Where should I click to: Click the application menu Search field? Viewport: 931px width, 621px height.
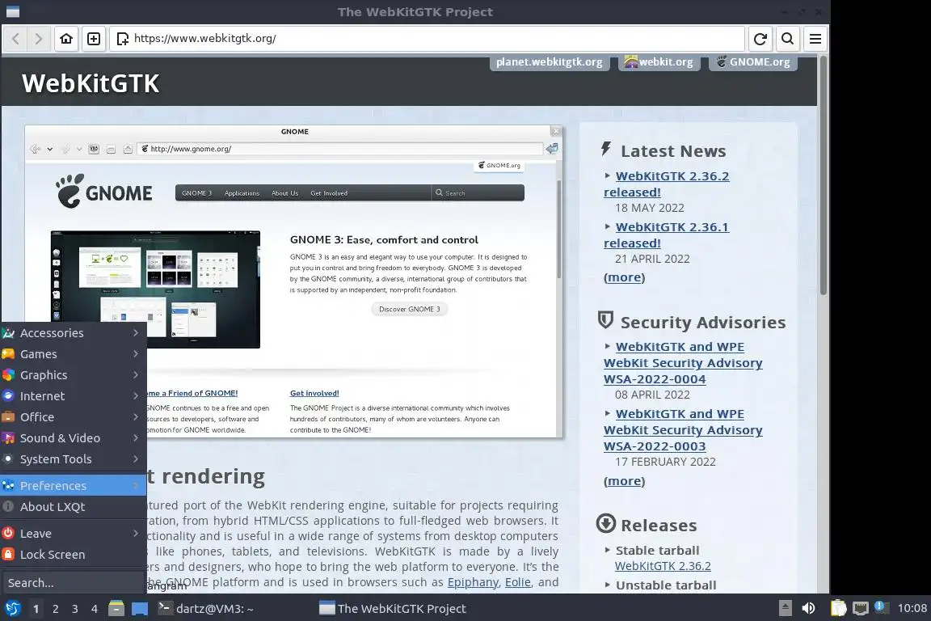[x=73, y=583]
